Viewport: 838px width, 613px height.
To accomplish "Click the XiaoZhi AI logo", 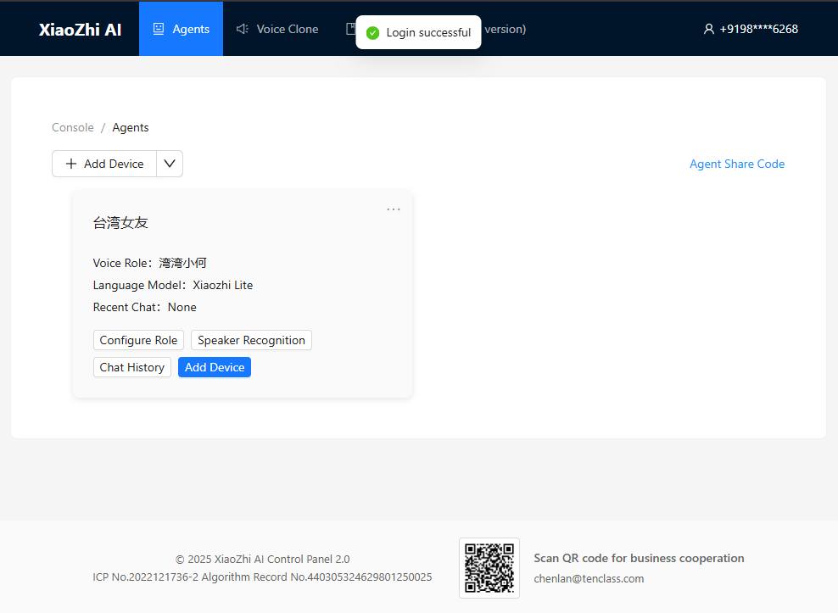I will (81, 30).
